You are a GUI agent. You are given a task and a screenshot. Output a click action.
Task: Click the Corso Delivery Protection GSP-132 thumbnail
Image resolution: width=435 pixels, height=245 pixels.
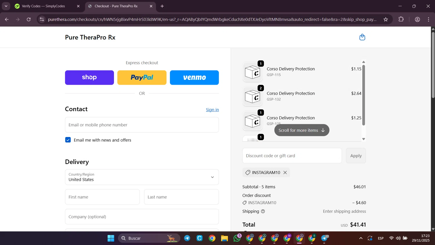253,96
